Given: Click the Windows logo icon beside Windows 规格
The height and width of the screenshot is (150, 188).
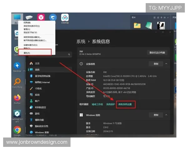Looking at the screenshot, I should (x=81, y=115).
